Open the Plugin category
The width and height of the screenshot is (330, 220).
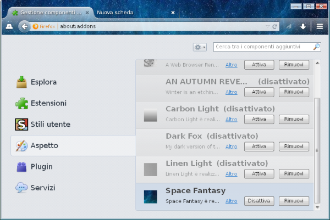point(73,167)
